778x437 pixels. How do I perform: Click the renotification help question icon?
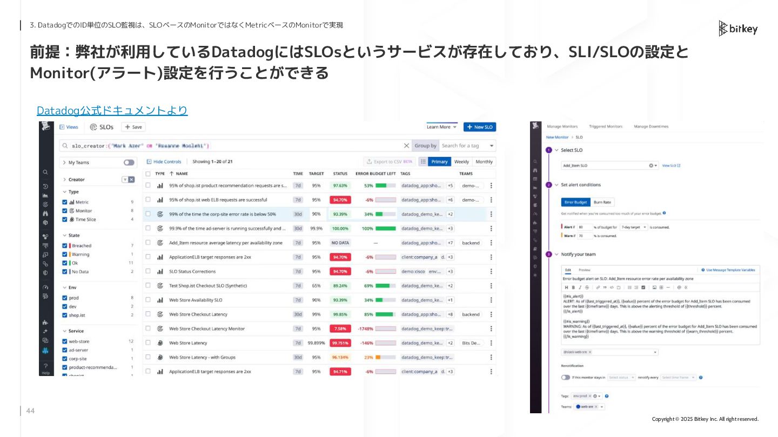coord(701,378)
